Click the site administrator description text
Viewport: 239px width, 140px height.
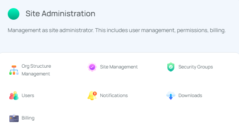point(117,31)
